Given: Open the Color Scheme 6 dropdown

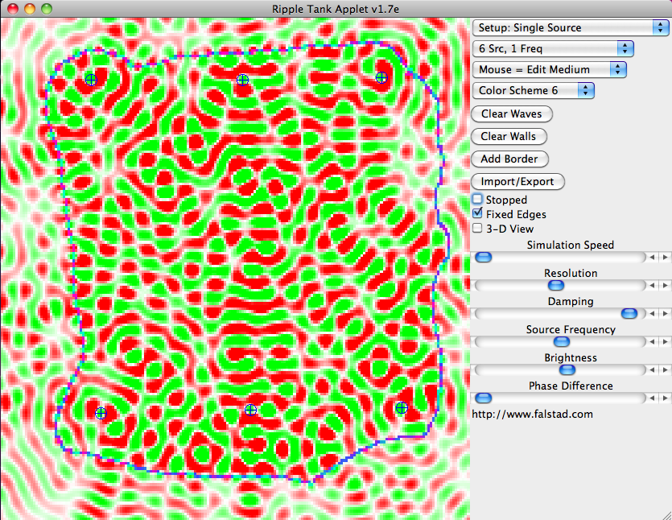Looking at the screenshot, I should pos(533,90).
